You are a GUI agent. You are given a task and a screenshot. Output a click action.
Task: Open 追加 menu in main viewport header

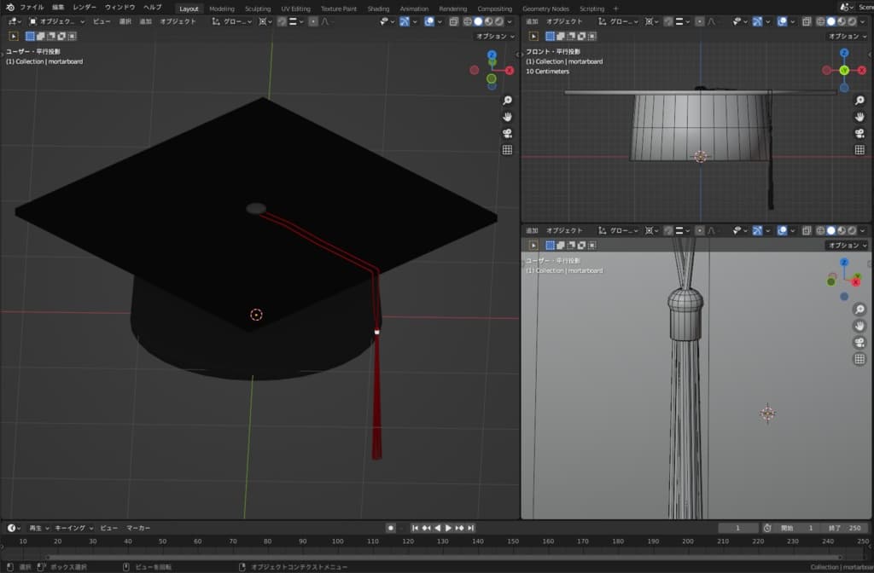point(146,21)
